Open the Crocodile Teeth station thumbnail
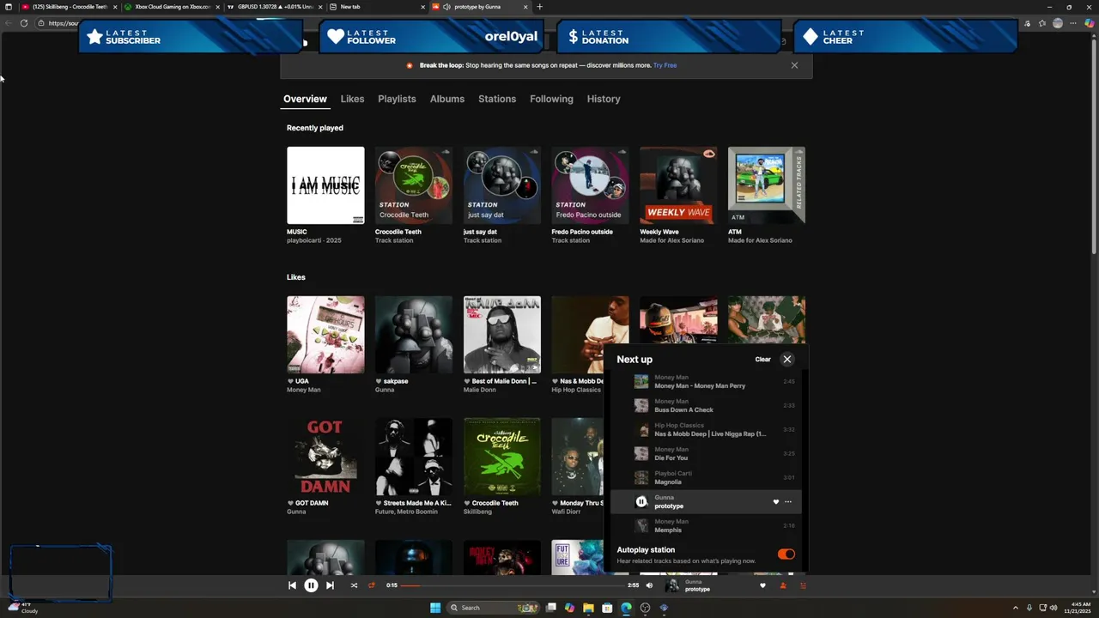 [x=414, y=185]
